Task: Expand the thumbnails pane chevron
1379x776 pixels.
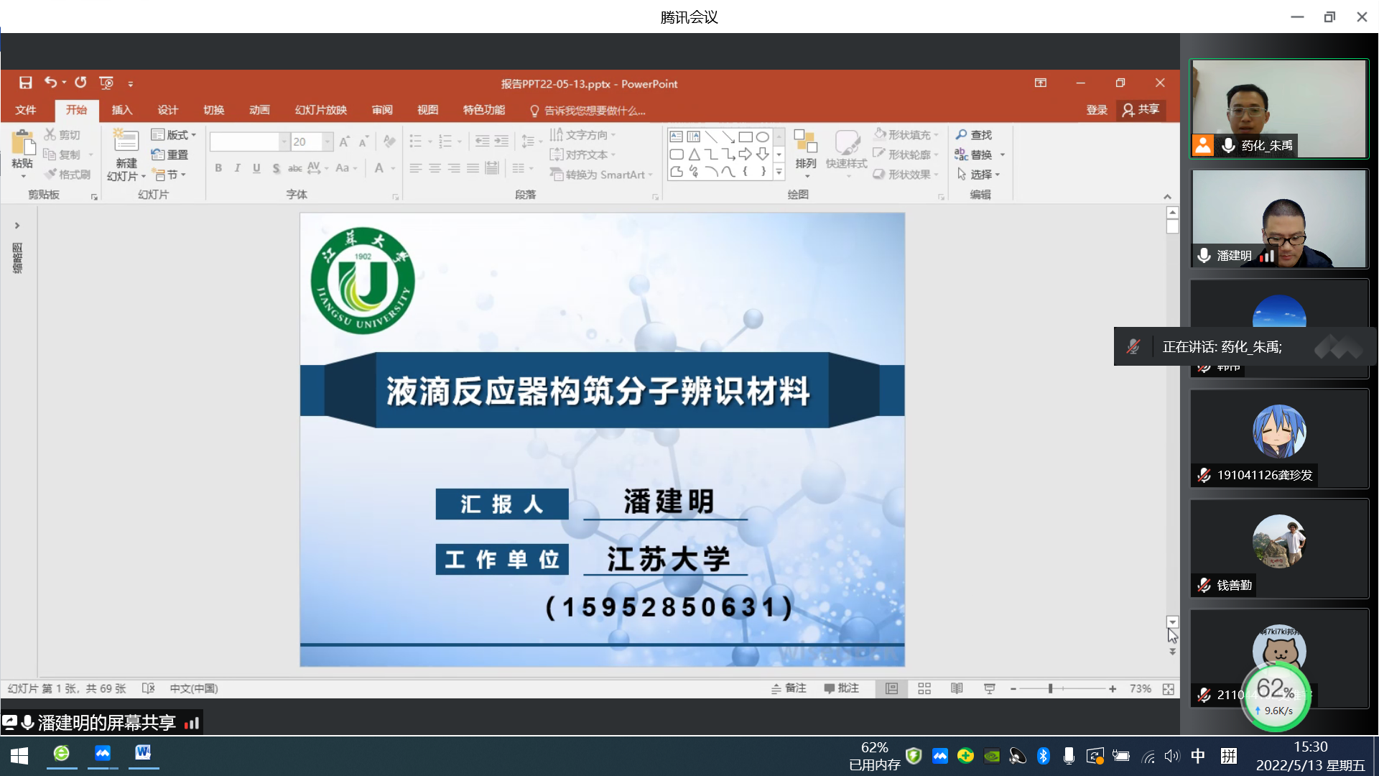Action: pyautogui.click(x=17, y=226)
